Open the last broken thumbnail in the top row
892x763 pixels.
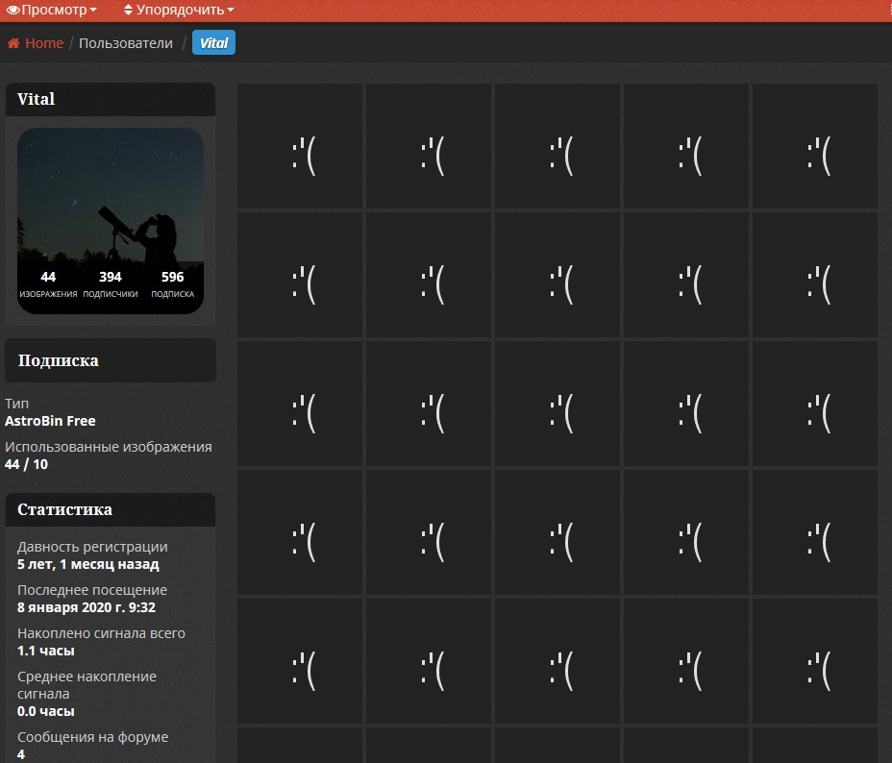click(815, 146)
